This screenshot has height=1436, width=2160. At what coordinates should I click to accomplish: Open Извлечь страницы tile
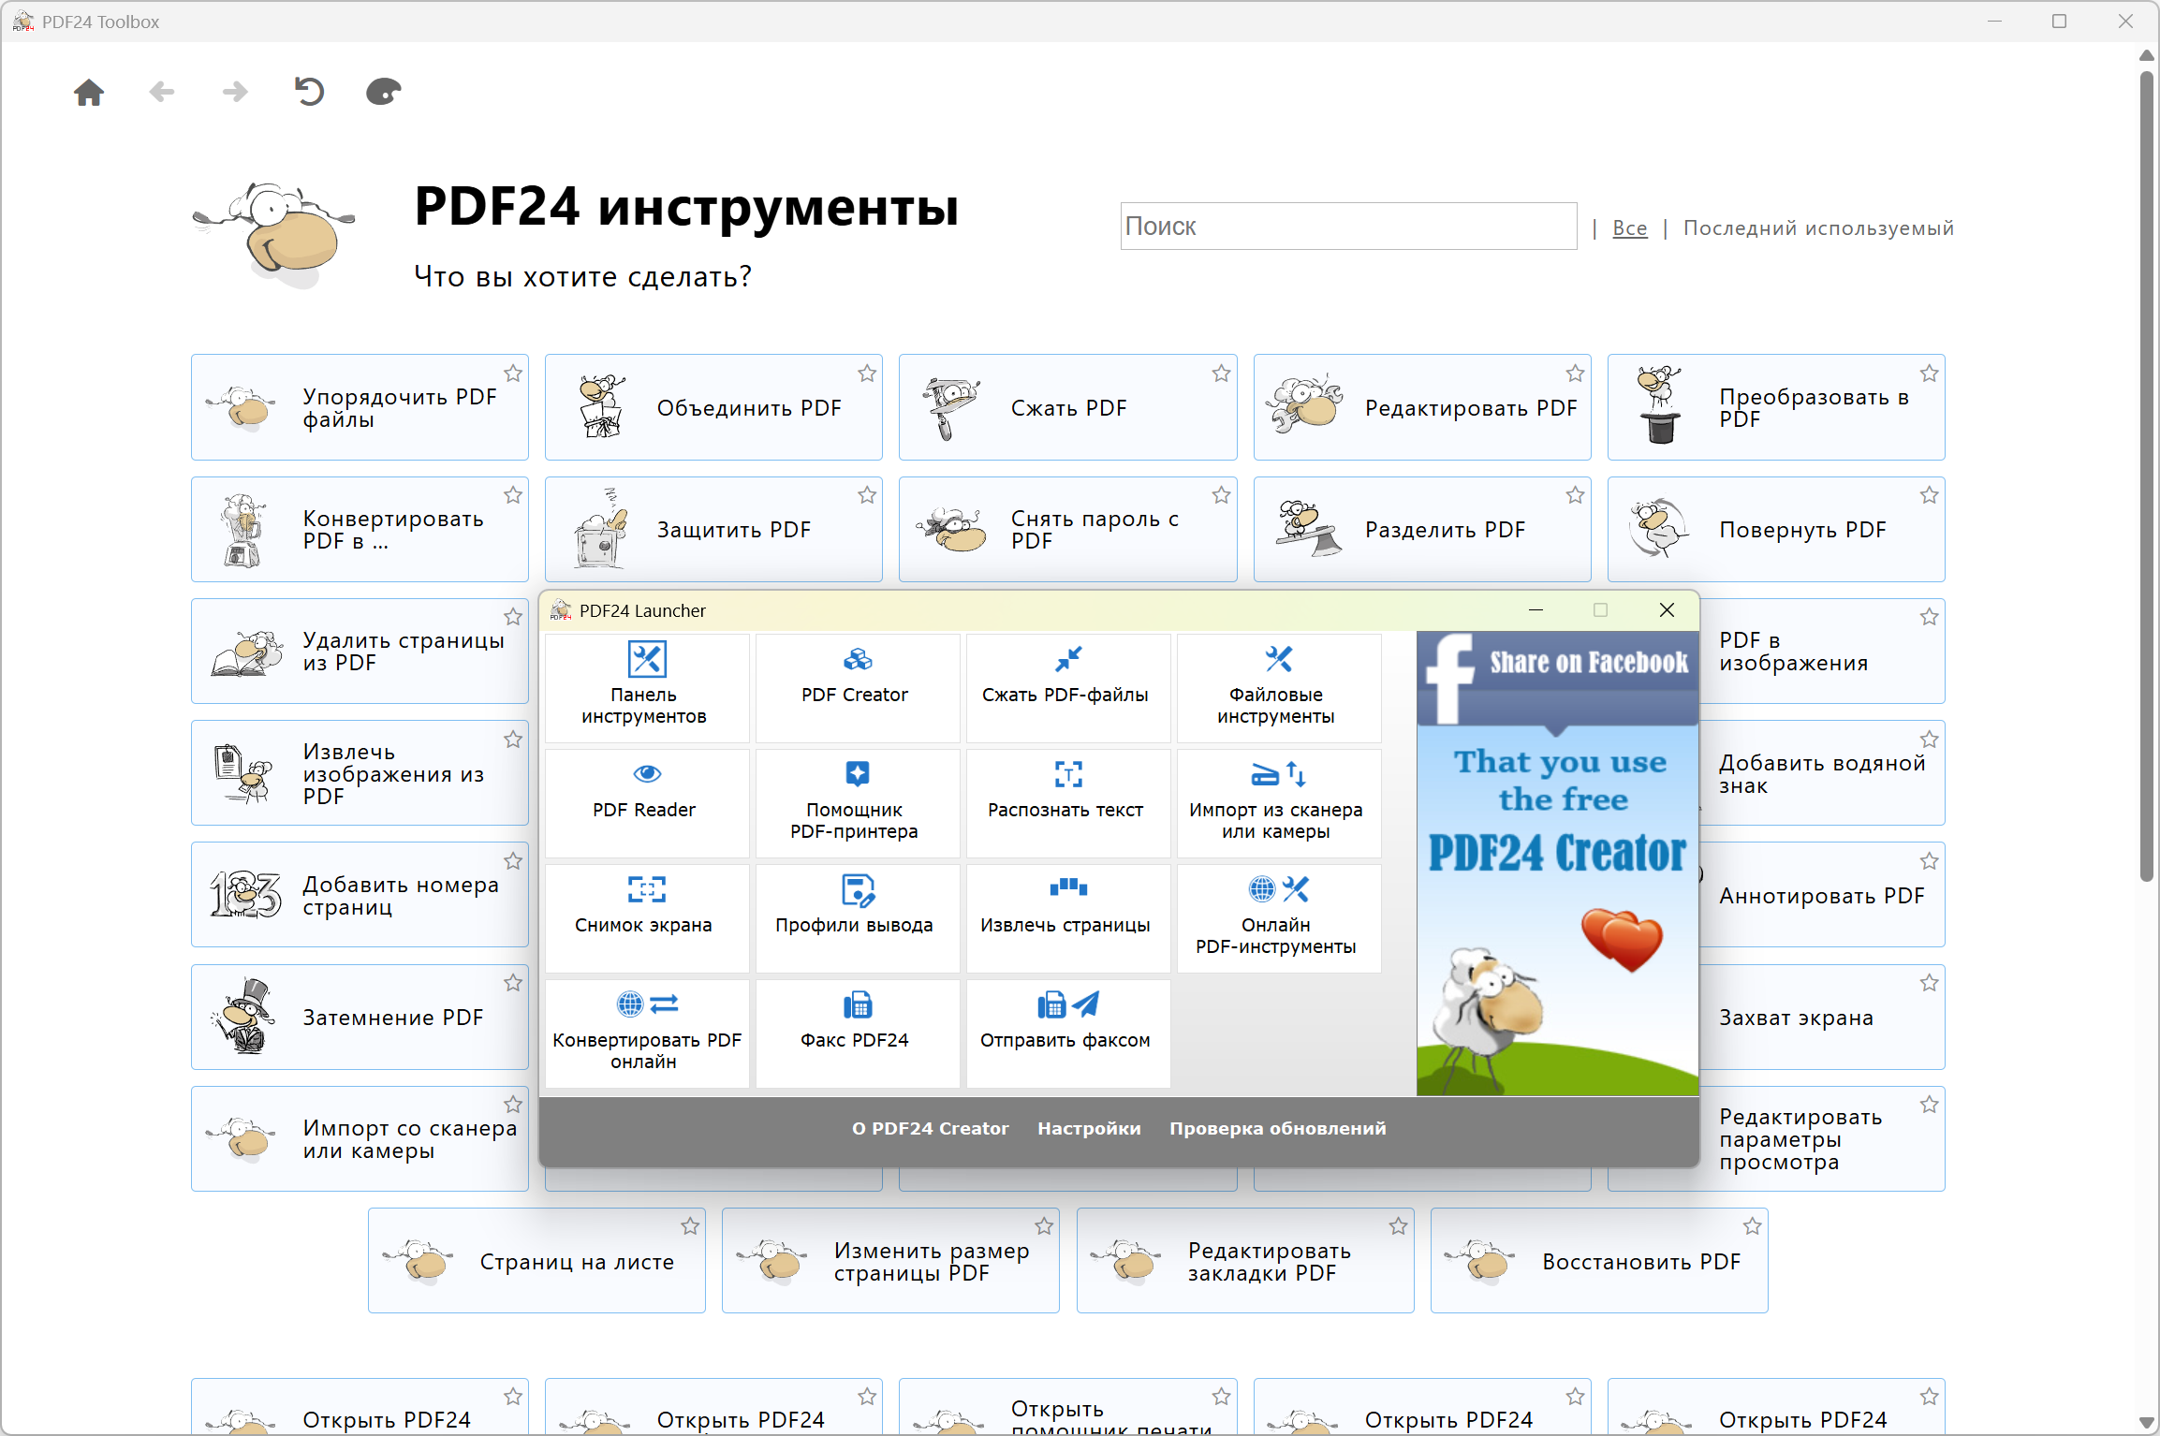1067,917
